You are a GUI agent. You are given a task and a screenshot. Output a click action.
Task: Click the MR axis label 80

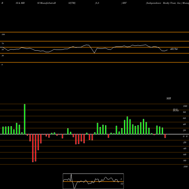pos(184,112)
